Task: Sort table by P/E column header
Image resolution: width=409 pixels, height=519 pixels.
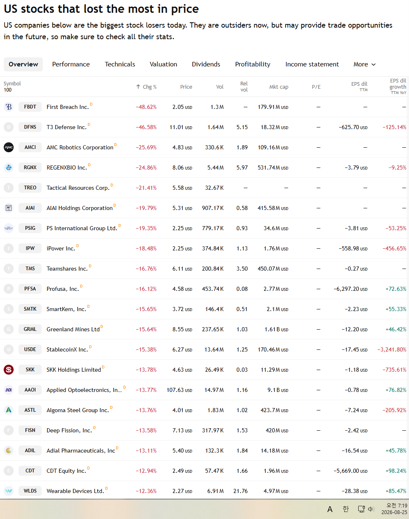Action: [316, 87]
